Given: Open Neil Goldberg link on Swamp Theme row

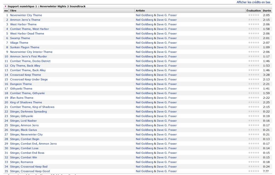Looking at the screenshot, I should (x=145, y=38).
